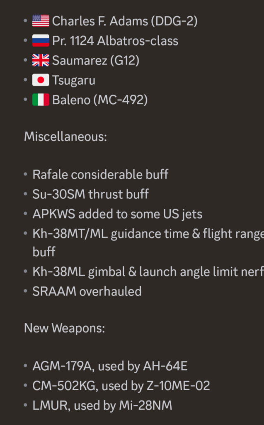This screenshot has width=264, height=425.
Task: Click the UK flag emoji icon
Action: [x=41, y=60]
